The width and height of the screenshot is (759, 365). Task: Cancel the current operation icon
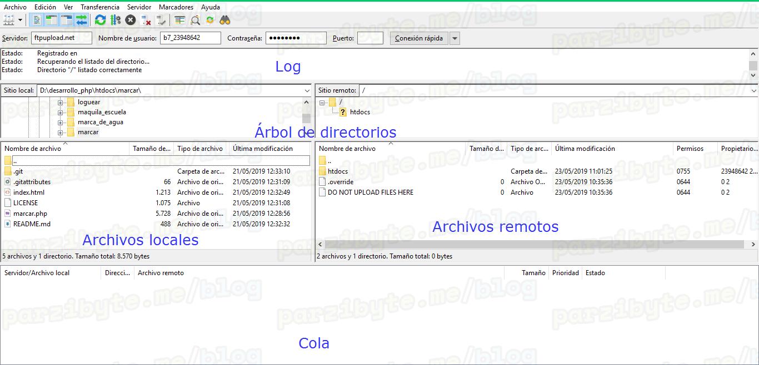coord(131,20)
